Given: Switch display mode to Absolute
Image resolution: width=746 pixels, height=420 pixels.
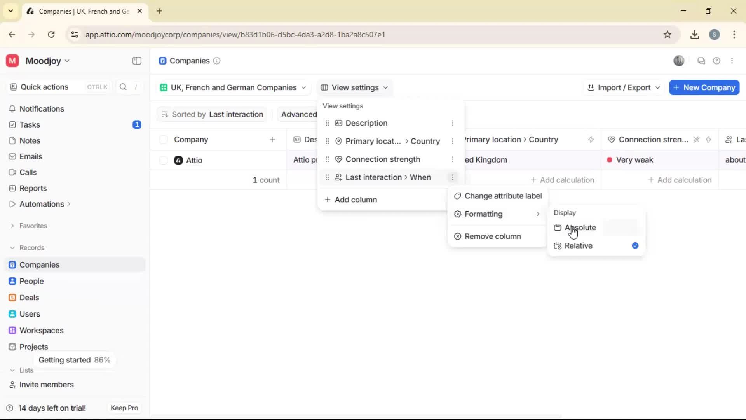Looking at the screenshot, I should pyautogui.click(x=580, y=227).
